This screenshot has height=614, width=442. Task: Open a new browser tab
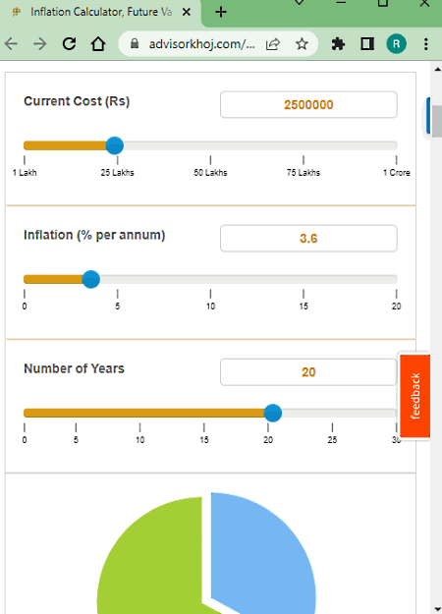(221, 12)
